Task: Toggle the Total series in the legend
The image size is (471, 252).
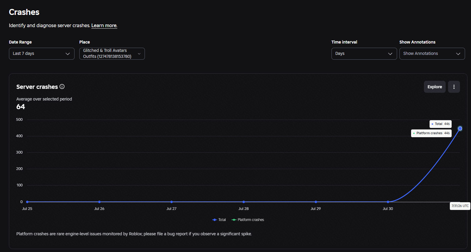Action: [219, 220]
